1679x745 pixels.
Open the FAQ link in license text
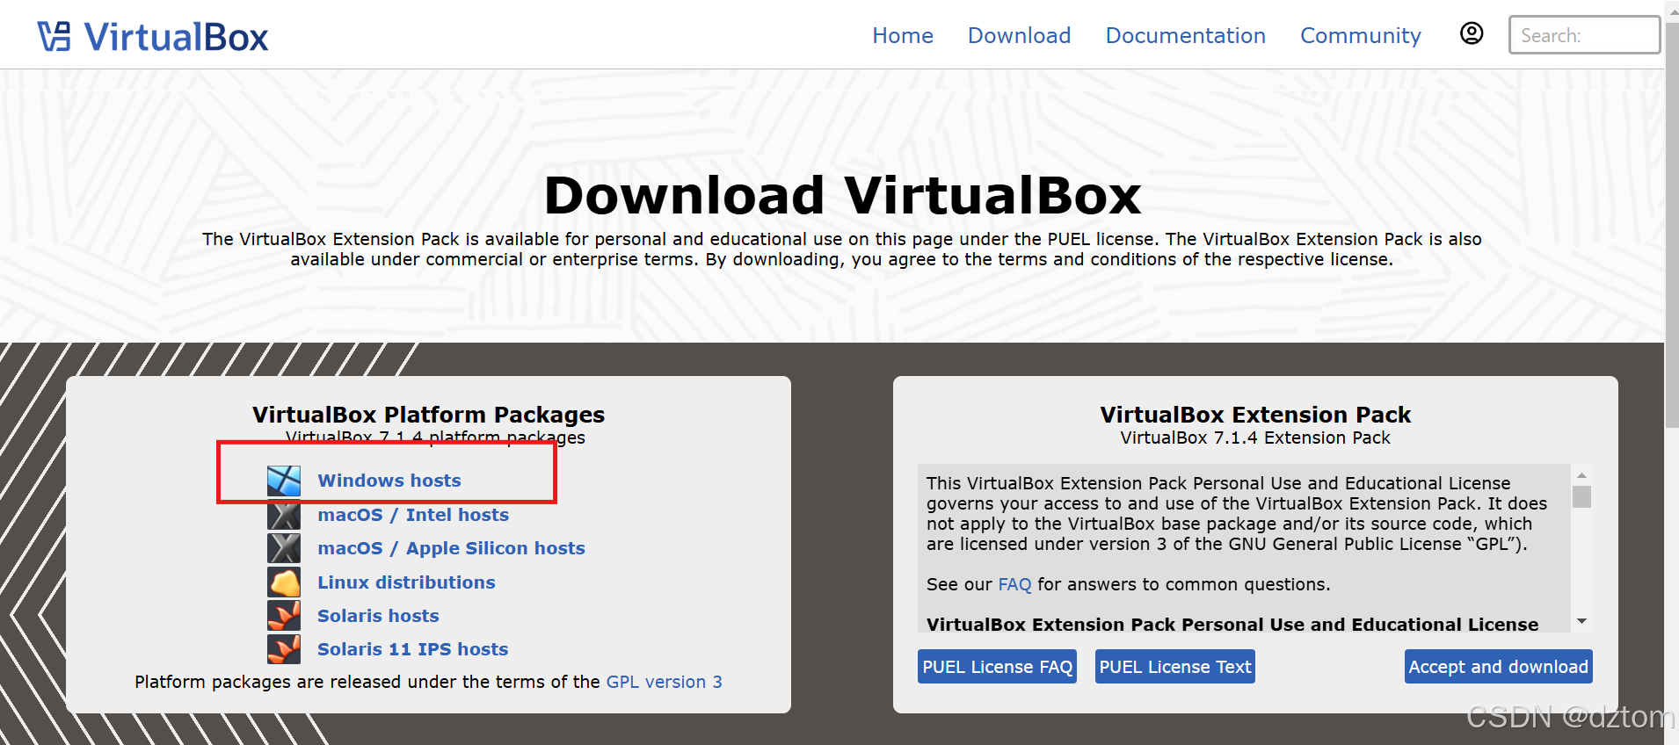pos(1014,584)
